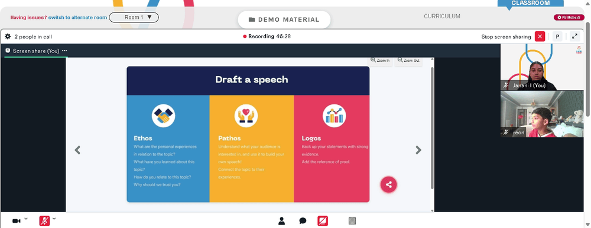Toggle the red screen share button

pos(323,221)
